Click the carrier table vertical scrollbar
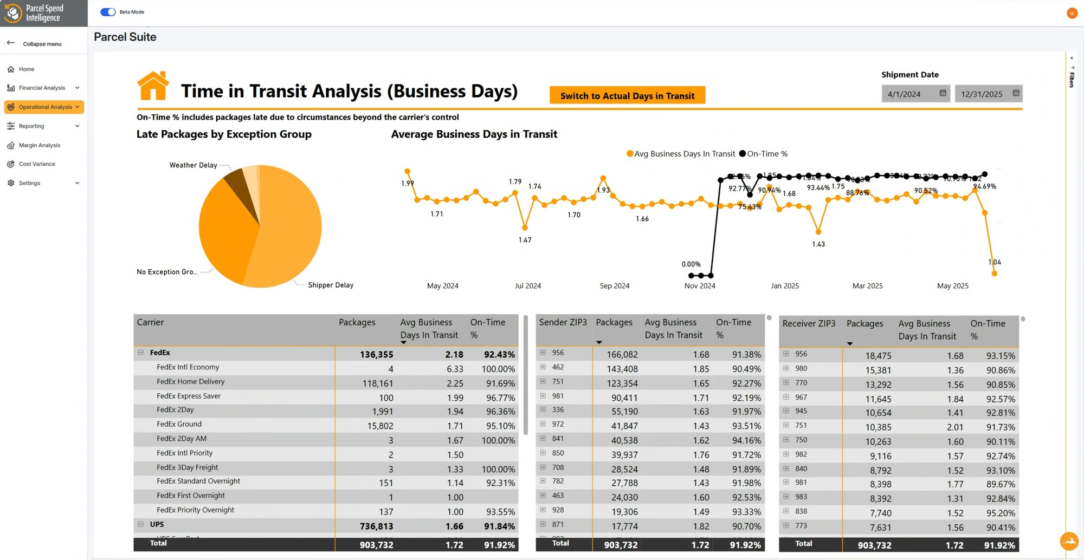Screen dimensions: 1084x560 tap(525, 375)
